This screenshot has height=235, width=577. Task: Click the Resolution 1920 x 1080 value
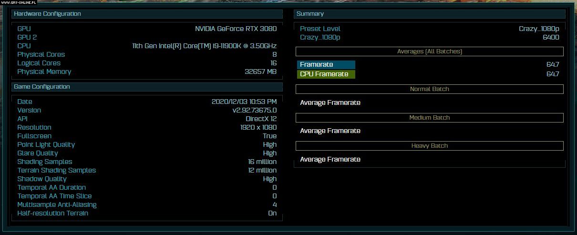click(x=258, y=128)
